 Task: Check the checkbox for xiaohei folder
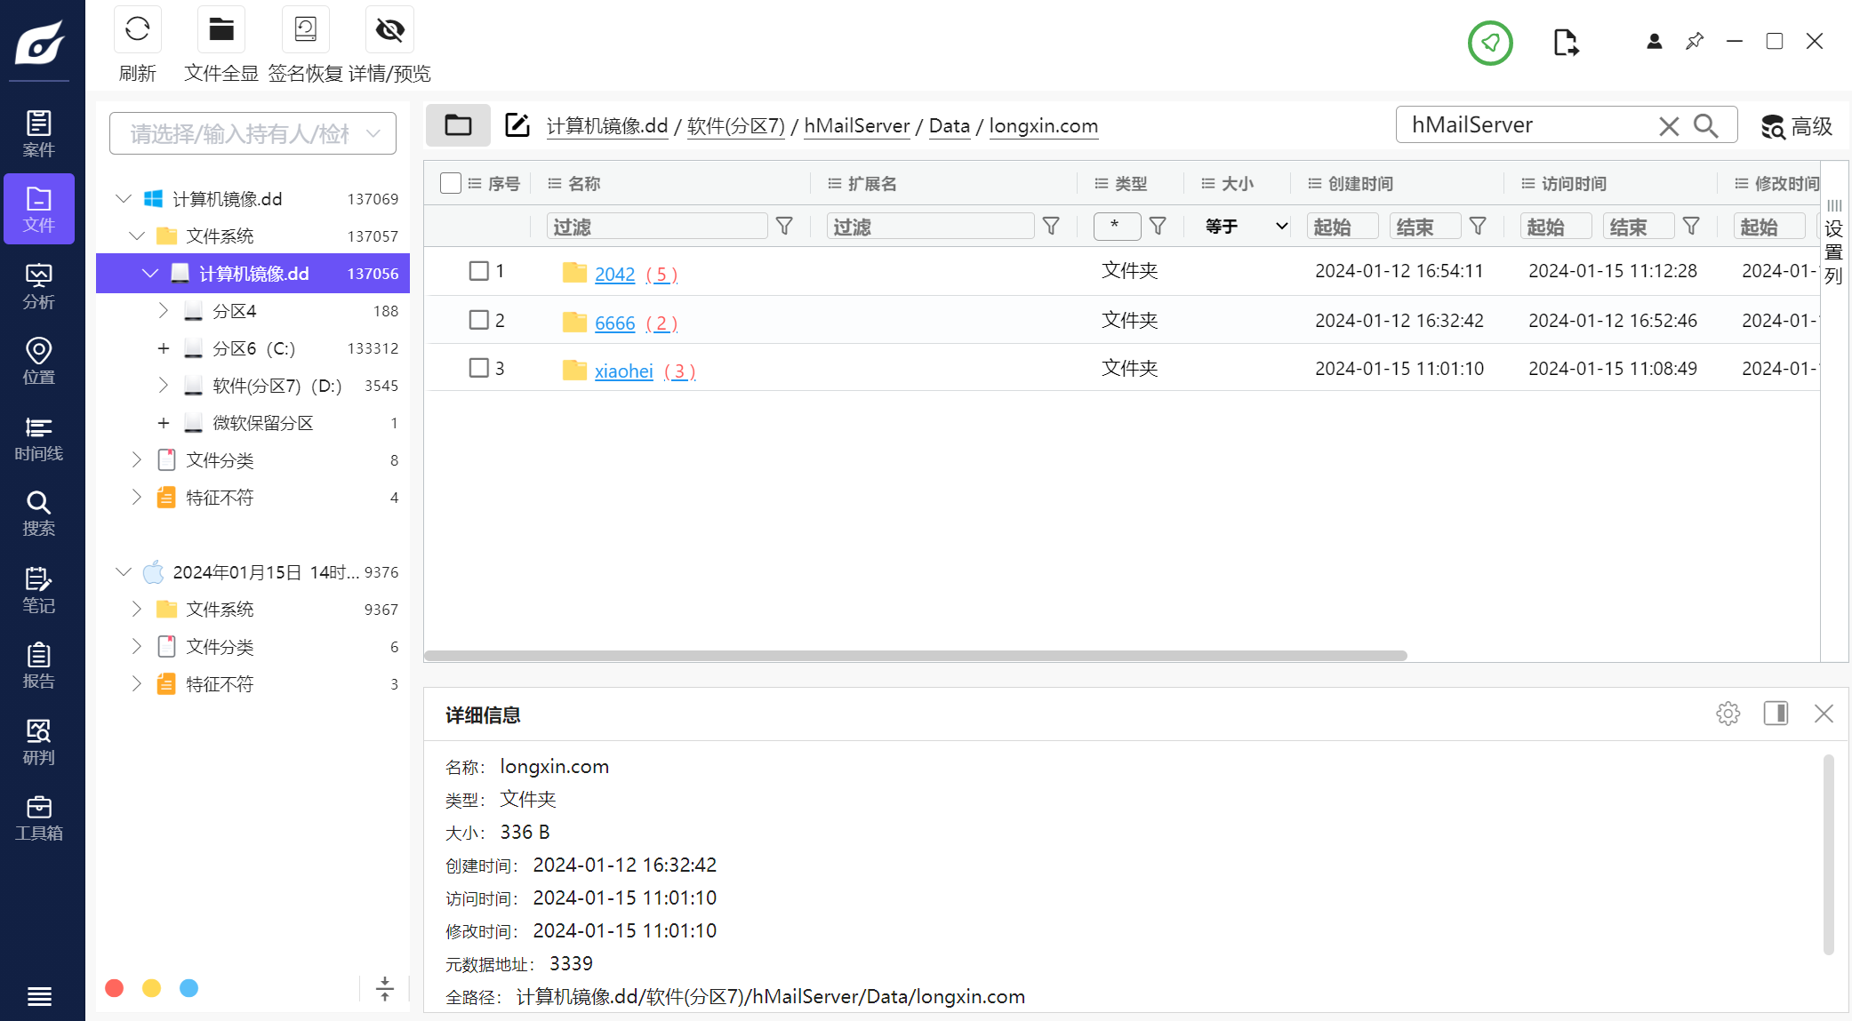(478, 368)
